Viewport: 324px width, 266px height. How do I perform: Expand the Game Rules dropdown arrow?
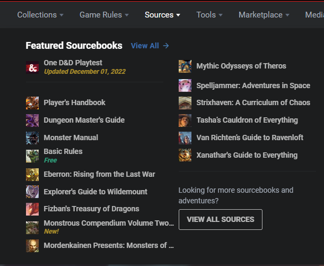127,15
